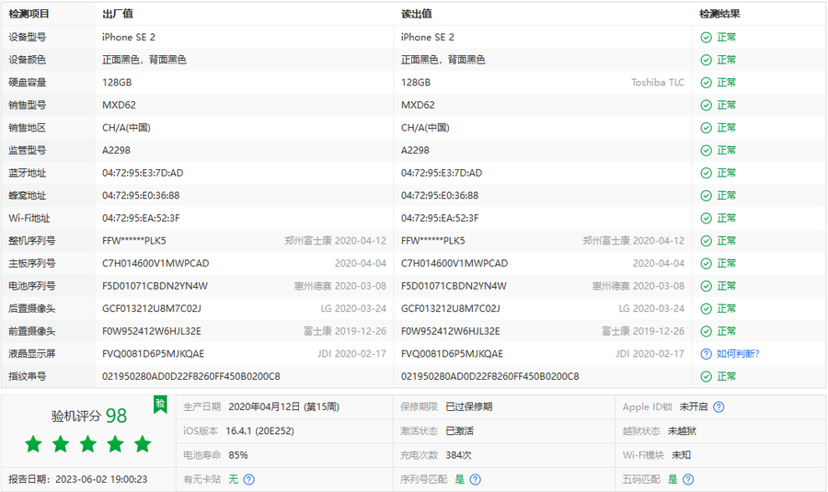Click the 检测结果 column header
The height and width of the screenshot is (492, 828).
[719, 14]
